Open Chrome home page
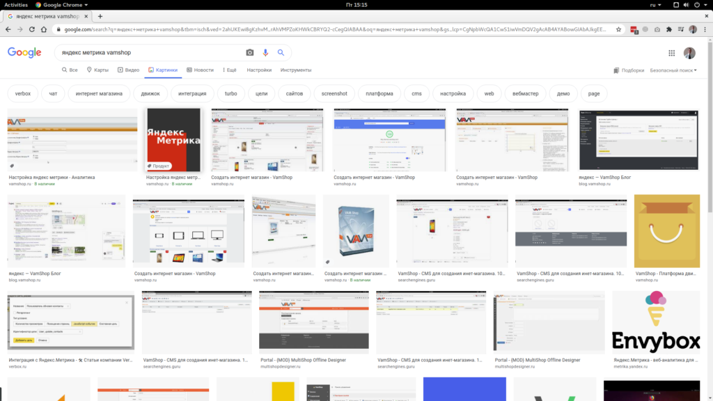713x401 pixels. (44, 29)
